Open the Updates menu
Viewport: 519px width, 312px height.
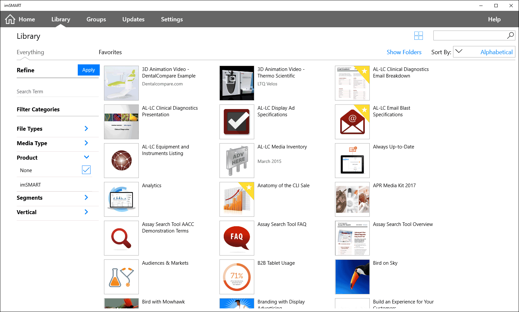tap(134, 19)
